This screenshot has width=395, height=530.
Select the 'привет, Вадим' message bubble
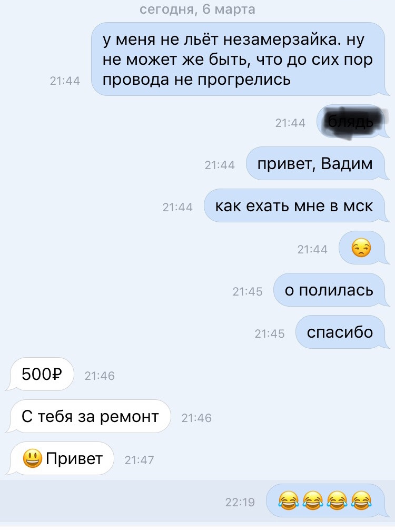tap(315, 164)
